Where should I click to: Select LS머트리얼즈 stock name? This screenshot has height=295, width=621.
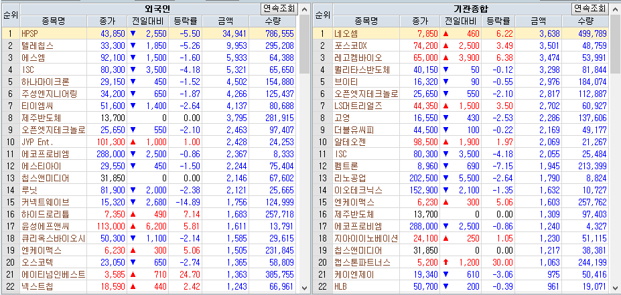358,106
